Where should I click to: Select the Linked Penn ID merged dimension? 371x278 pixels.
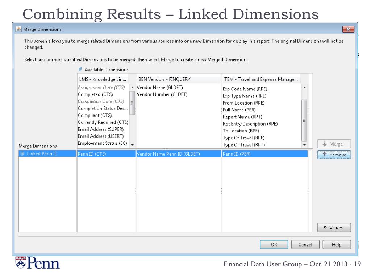pos(47,153)
